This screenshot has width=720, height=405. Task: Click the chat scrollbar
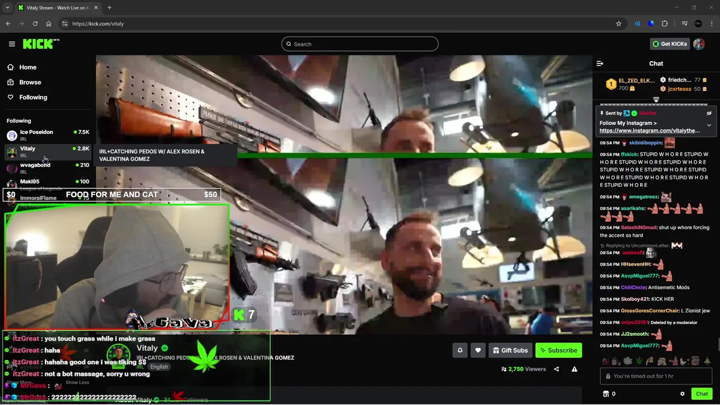click(x=718, y=343)
